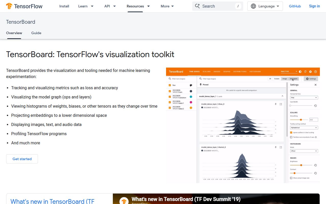Click the reset icon beside Contrast slider
Screen dimensions: 326x204
coord(315,173)
